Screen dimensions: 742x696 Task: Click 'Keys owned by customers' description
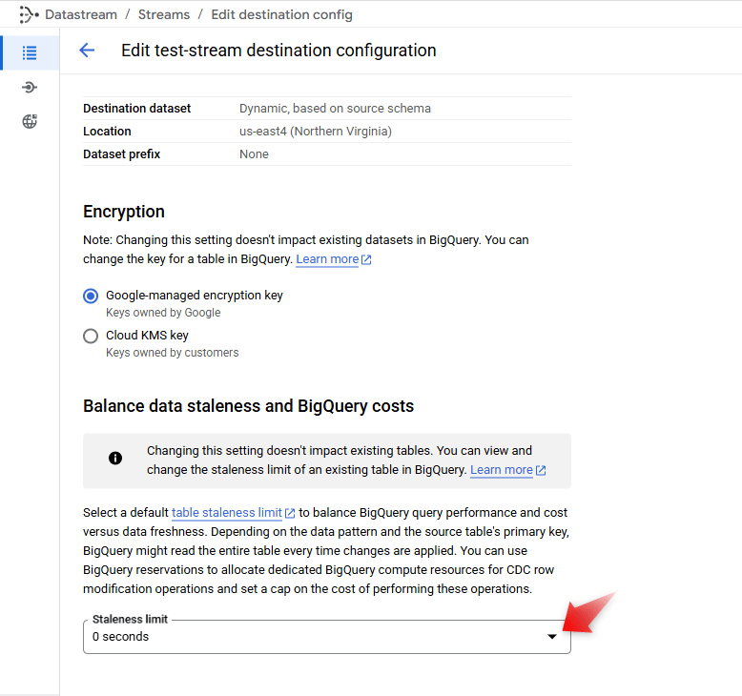pyautogui.click(x=173, y=353)
